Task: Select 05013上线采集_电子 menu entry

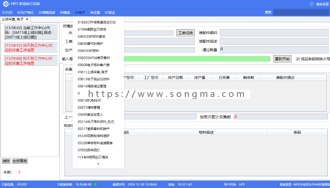Action: pos(93,72)
